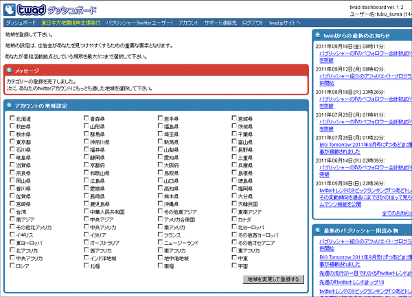Open the 東日本大地震復興支援寄付 menu item
Viewport: 412px width, 297px height.
71,23
